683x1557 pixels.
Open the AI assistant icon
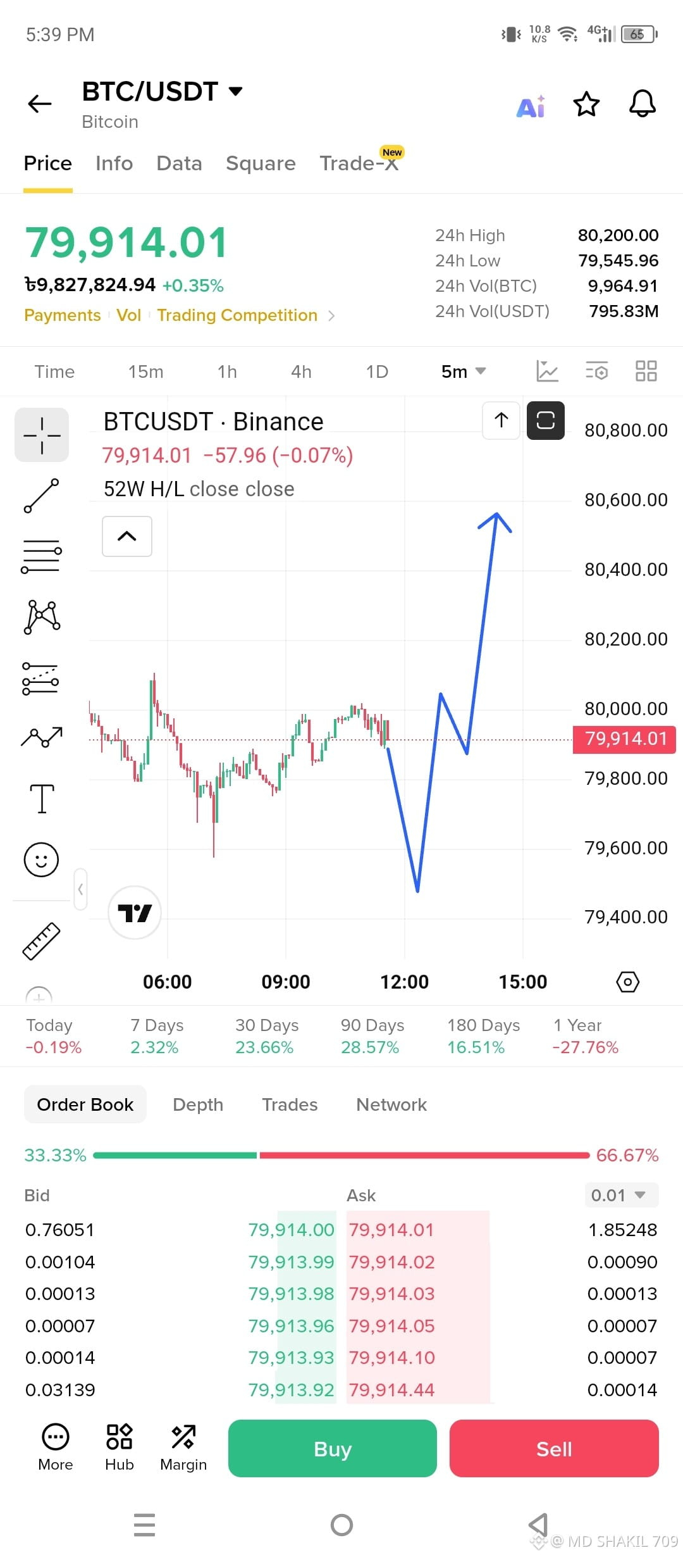531,106
